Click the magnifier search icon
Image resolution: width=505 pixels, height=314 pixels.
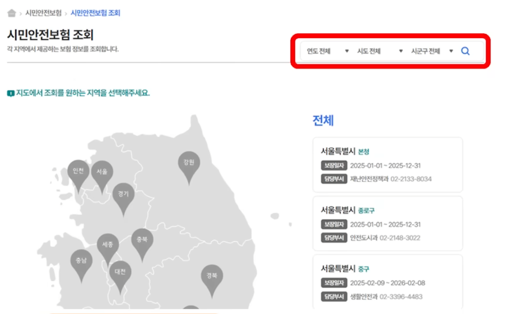465,51
